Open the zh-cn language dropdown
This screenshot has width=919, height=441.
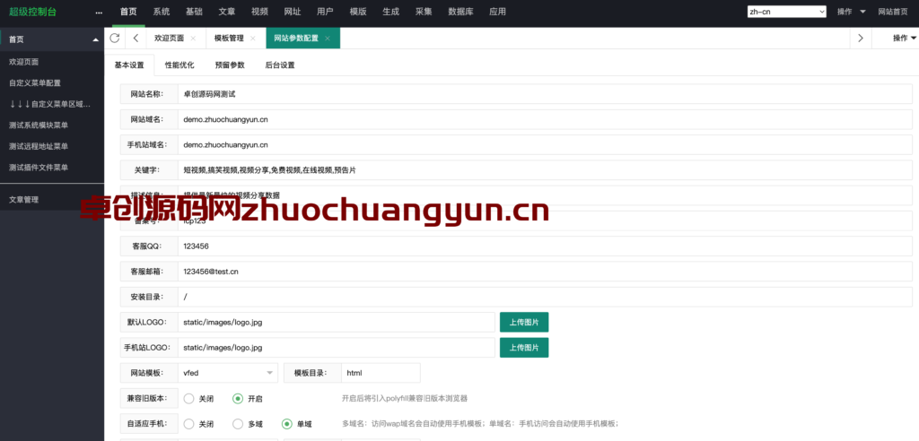[786, 12]
